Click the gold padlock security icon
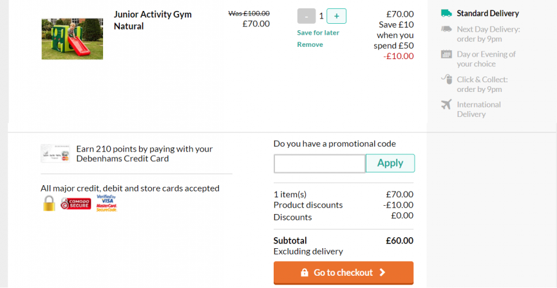The image size is (557, 288). [x=50, y=203]
